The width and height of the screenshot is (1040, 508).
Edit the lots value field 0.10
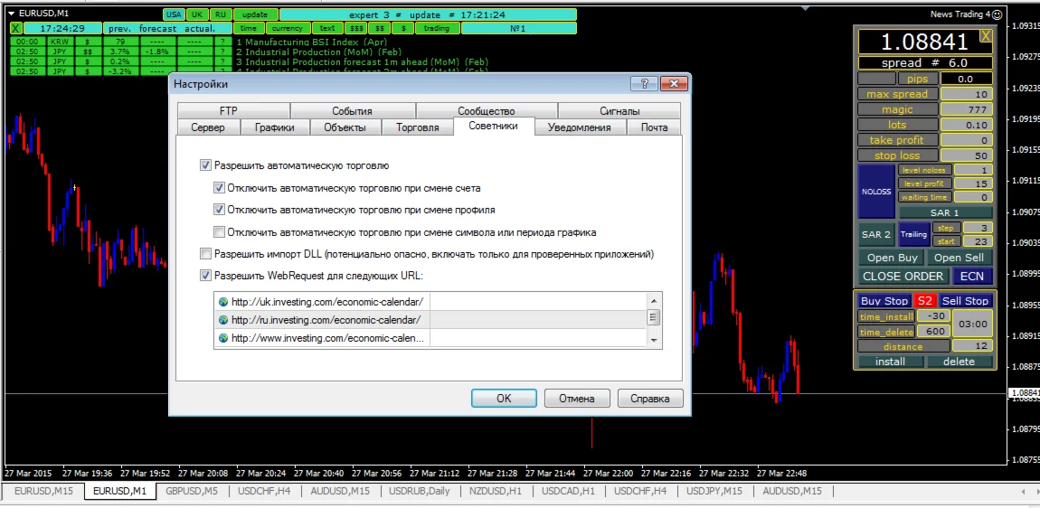click(x=967, y=125)
